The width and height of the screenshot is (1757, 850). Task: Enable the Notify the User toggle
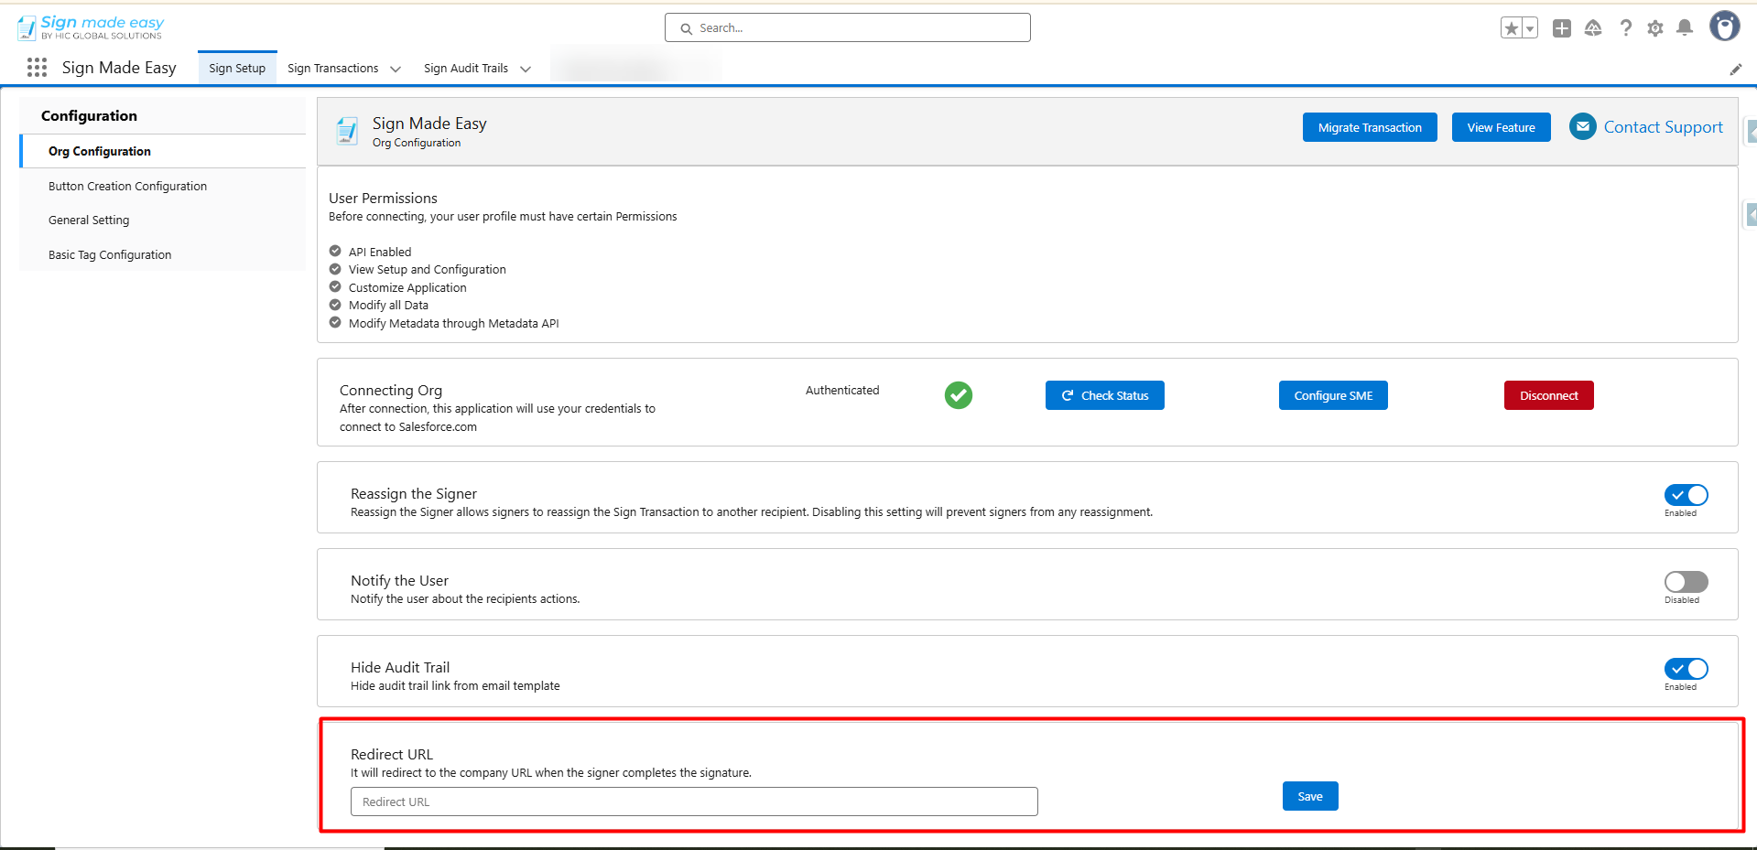pyautogui.click(x=1686, y=582)
